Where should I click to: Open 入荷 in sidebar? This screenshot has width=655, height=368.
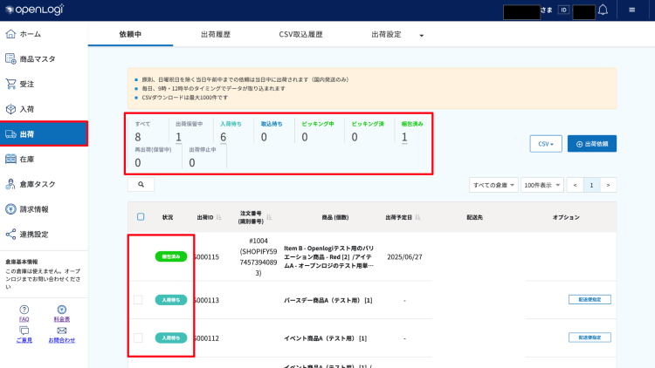[x=44, y=109]
